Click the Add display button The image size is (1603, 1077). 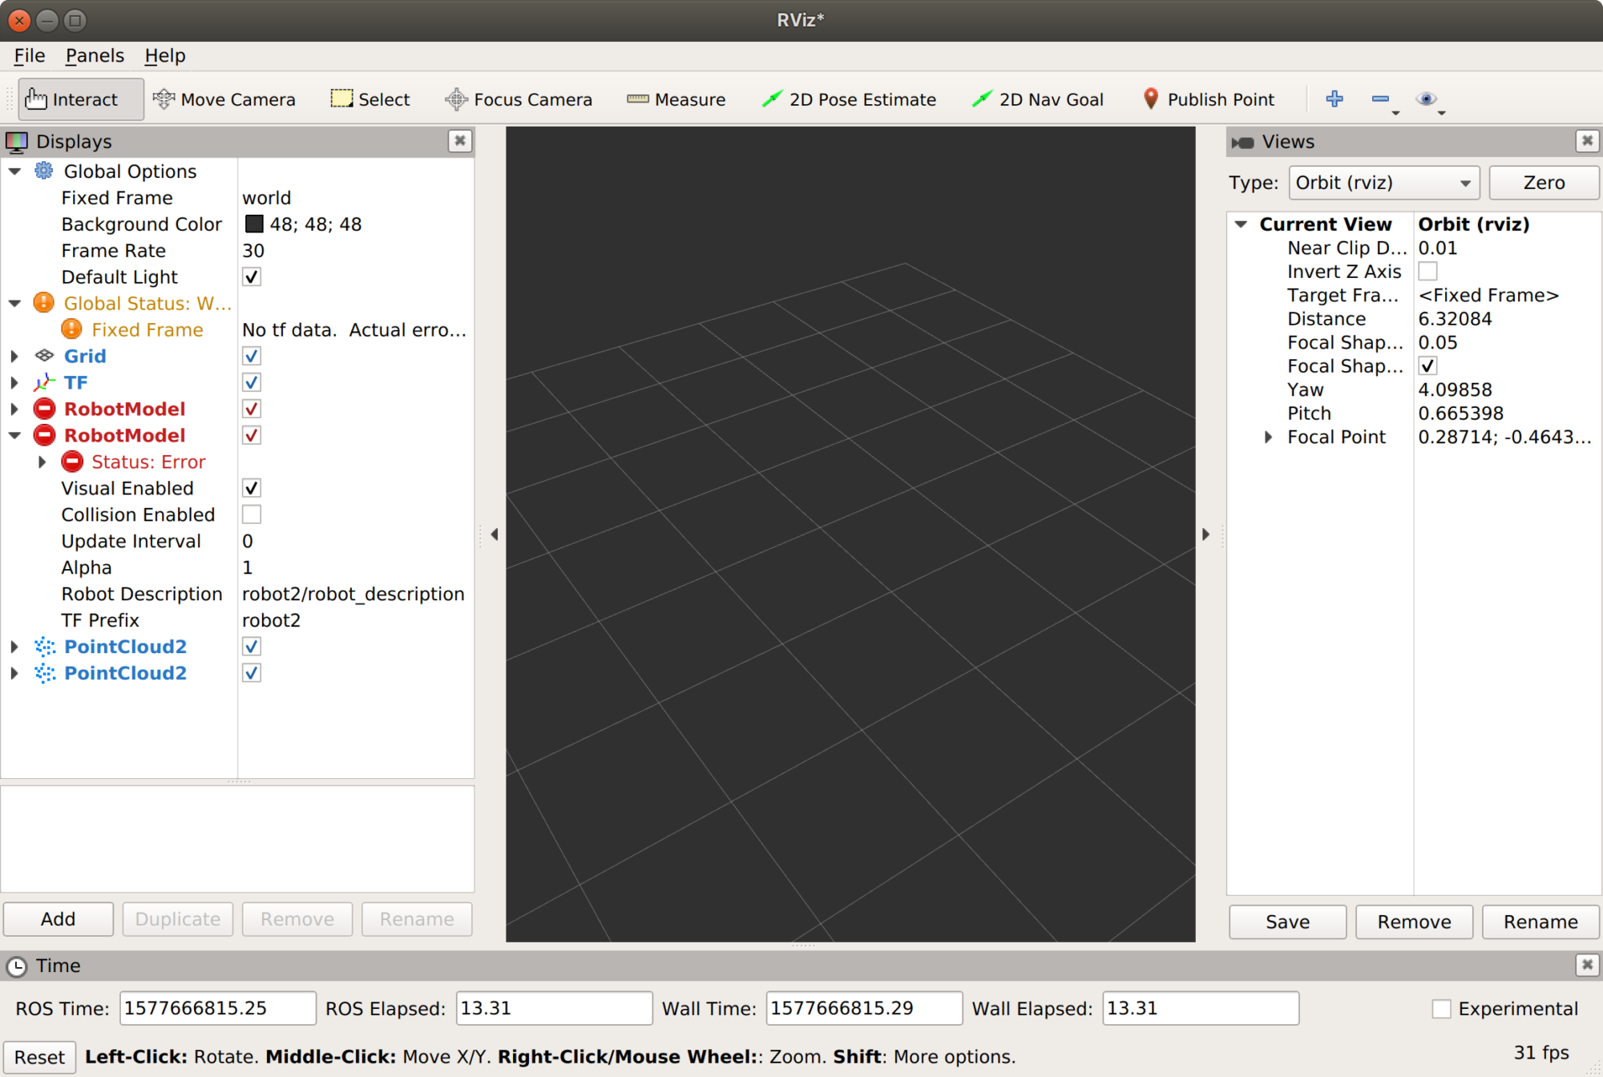pyautogui.click(x=59, y=919)
